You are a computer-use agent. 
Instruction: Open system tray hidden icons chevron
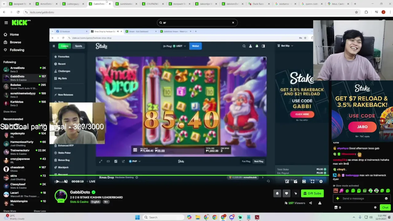353,217
